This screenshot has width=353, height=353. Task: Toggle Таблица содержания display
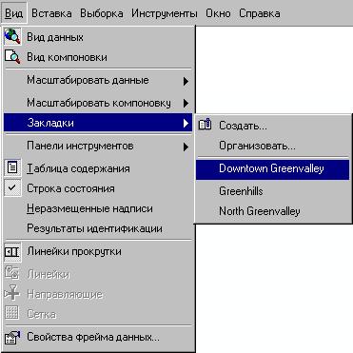pos(98,168)
